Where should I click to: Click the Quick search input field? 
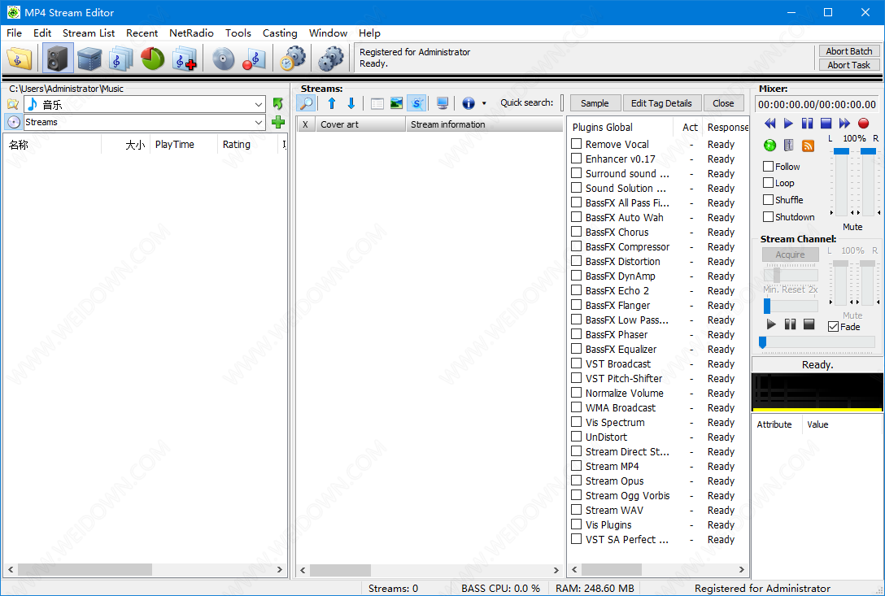pyautogui.click(x=561, y=102)
